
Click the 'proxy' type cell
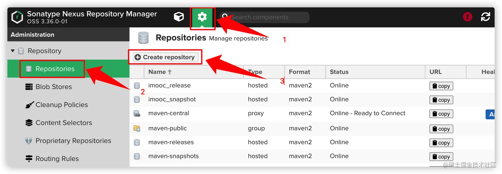coord(256,113)
